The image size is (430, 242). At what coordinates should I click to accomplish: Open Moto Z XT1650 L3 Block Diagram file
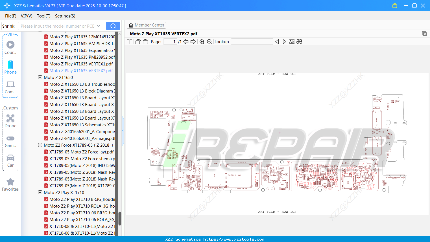[82, 91]
